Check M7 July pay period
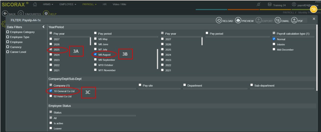 pyautogui.click(x=95, y=49)
